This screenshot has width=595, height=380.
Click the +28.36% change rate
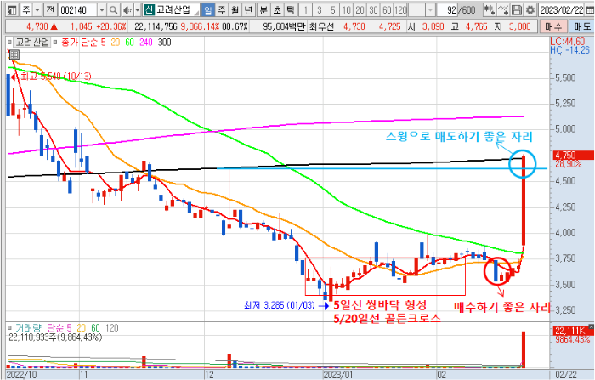click(110, 26)
